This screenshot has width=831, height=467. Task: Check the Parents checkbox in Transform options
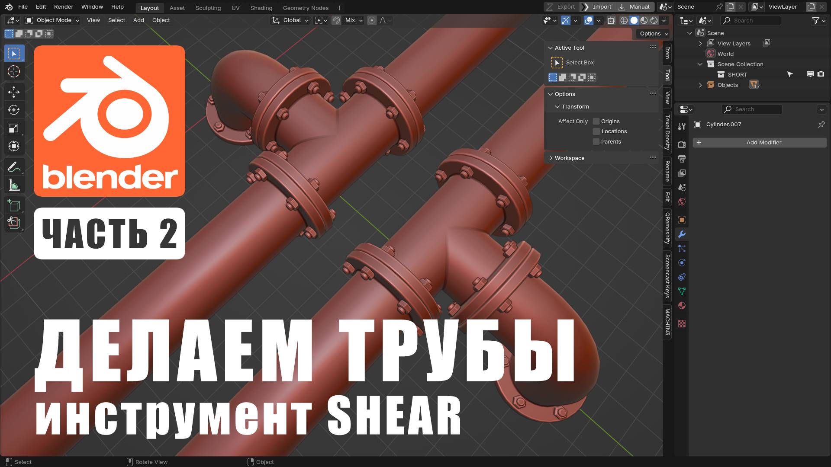596,141
